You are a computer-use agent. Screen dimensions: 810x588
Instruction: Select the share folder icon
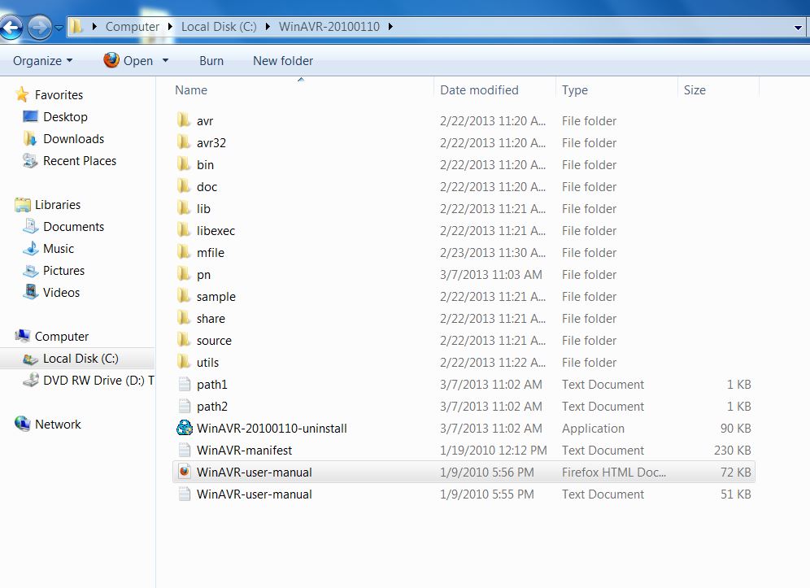click(x=183, y=318)
